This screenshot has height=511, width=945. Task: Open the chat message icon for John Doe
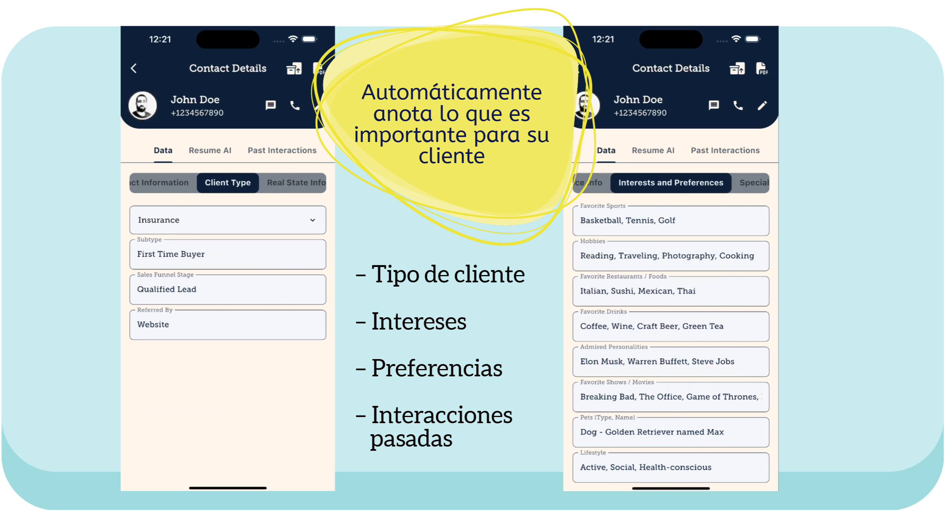270,105
